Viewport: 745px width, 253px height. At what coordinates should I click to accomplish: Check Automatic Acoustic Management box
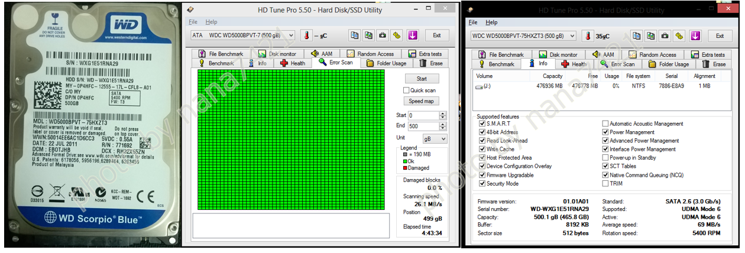click(605, 124)
